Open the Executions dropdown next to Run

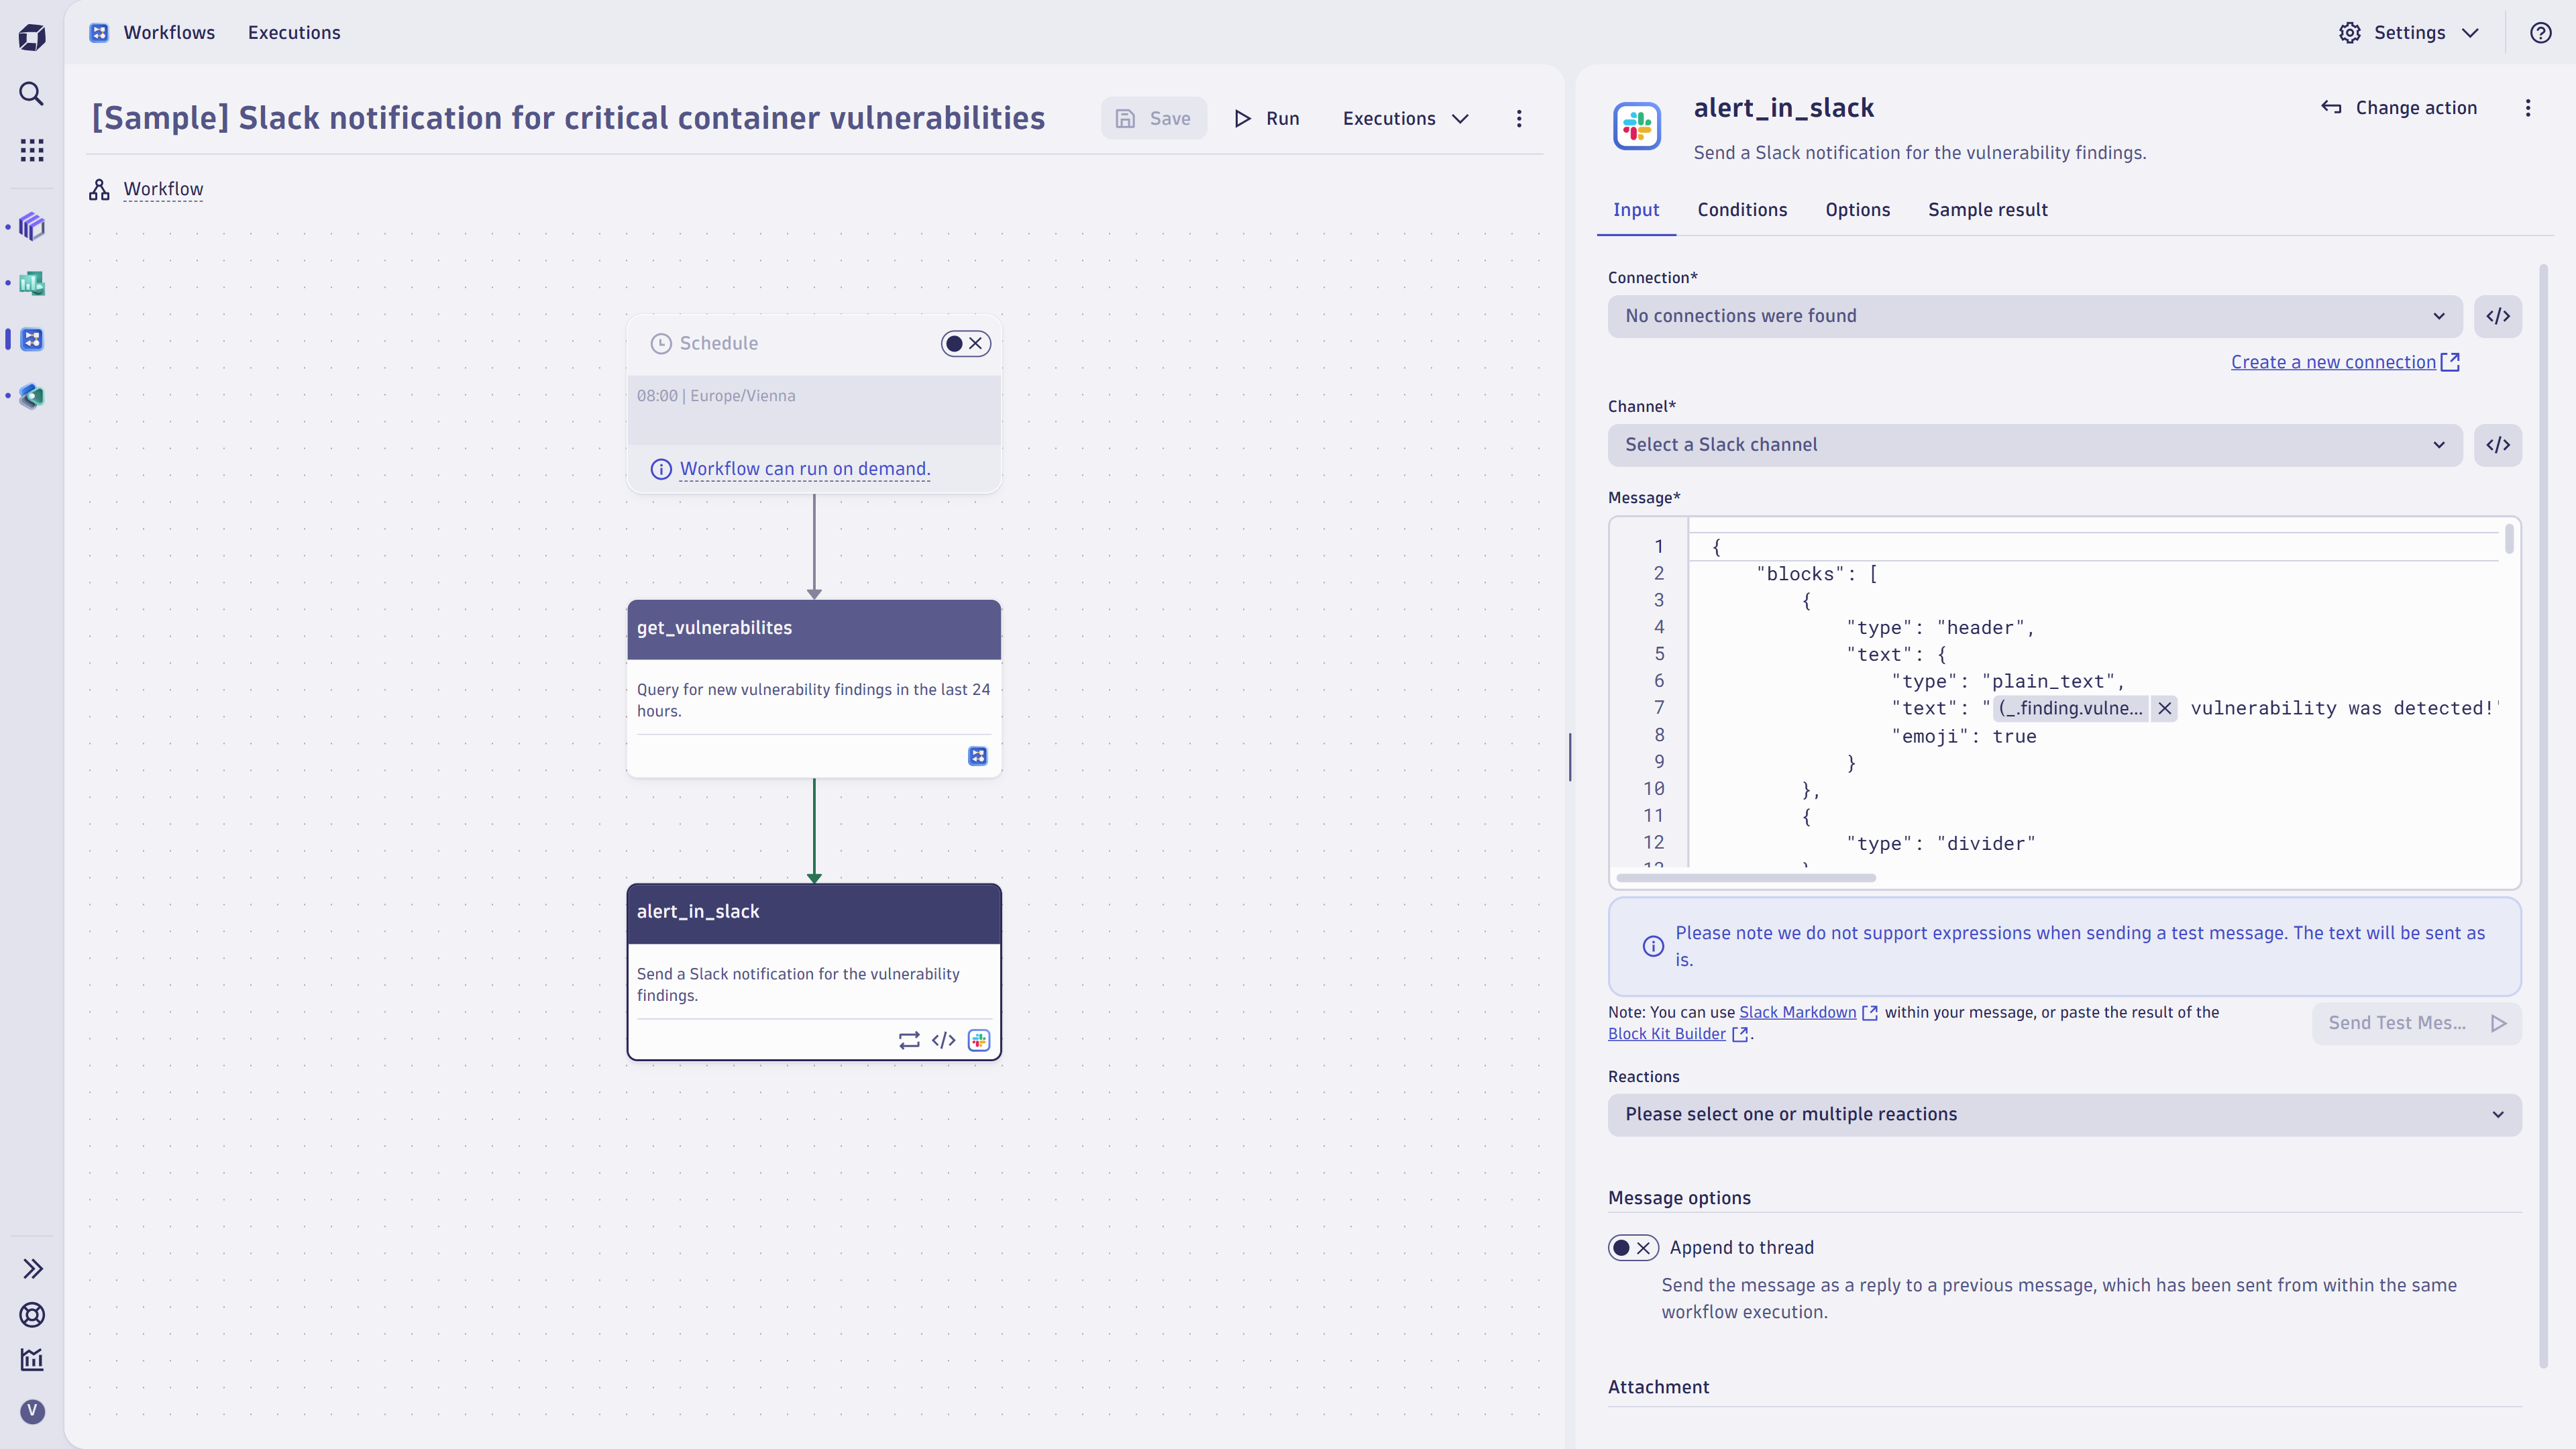click(x=1405, y=118)
